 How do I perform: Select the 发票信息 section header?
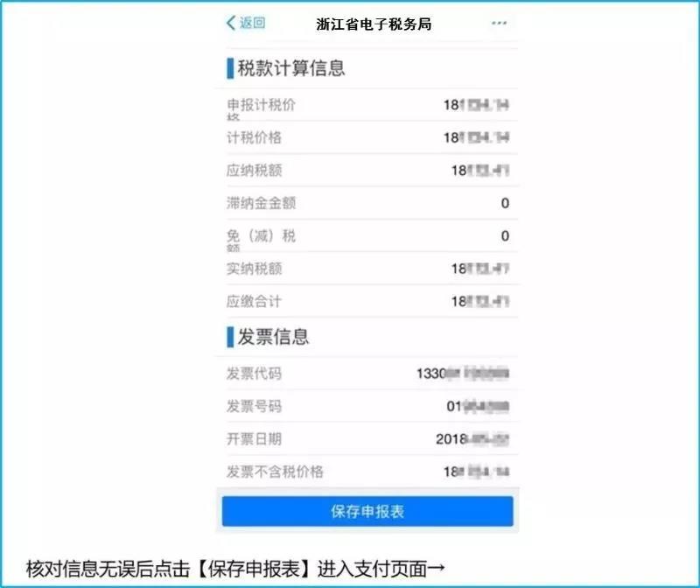[x=273, y=336]
